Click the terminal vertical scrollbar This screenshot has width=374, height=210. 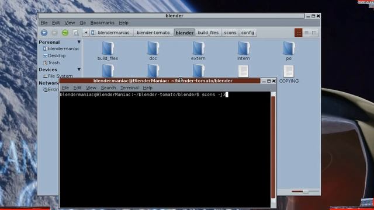pyautogui.click(x=273, y=148)
